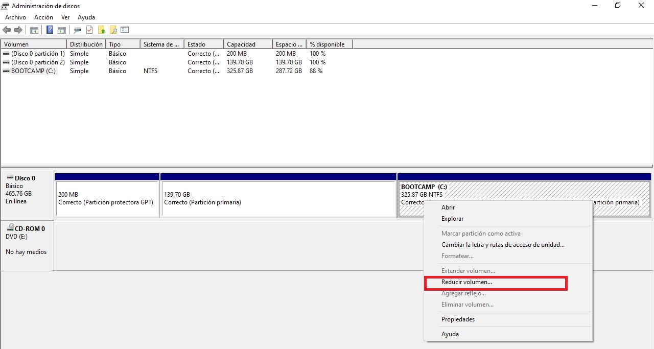Click Cambiar la letra y rutas de acceso
Image resolution: width=654 pixels, height=349 pixels.
(503, 245)
